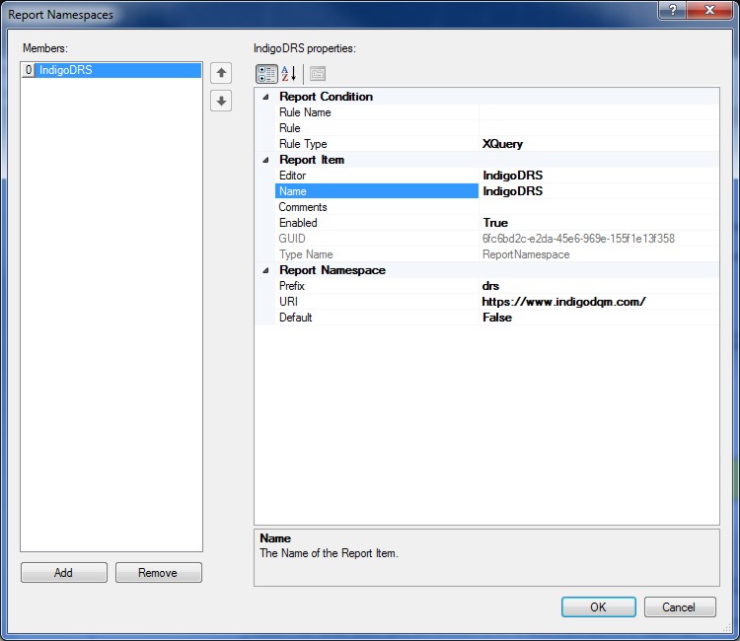Viewport: 740px width, 641px height.
Task: Click the Add button
Action: (63, 573)
